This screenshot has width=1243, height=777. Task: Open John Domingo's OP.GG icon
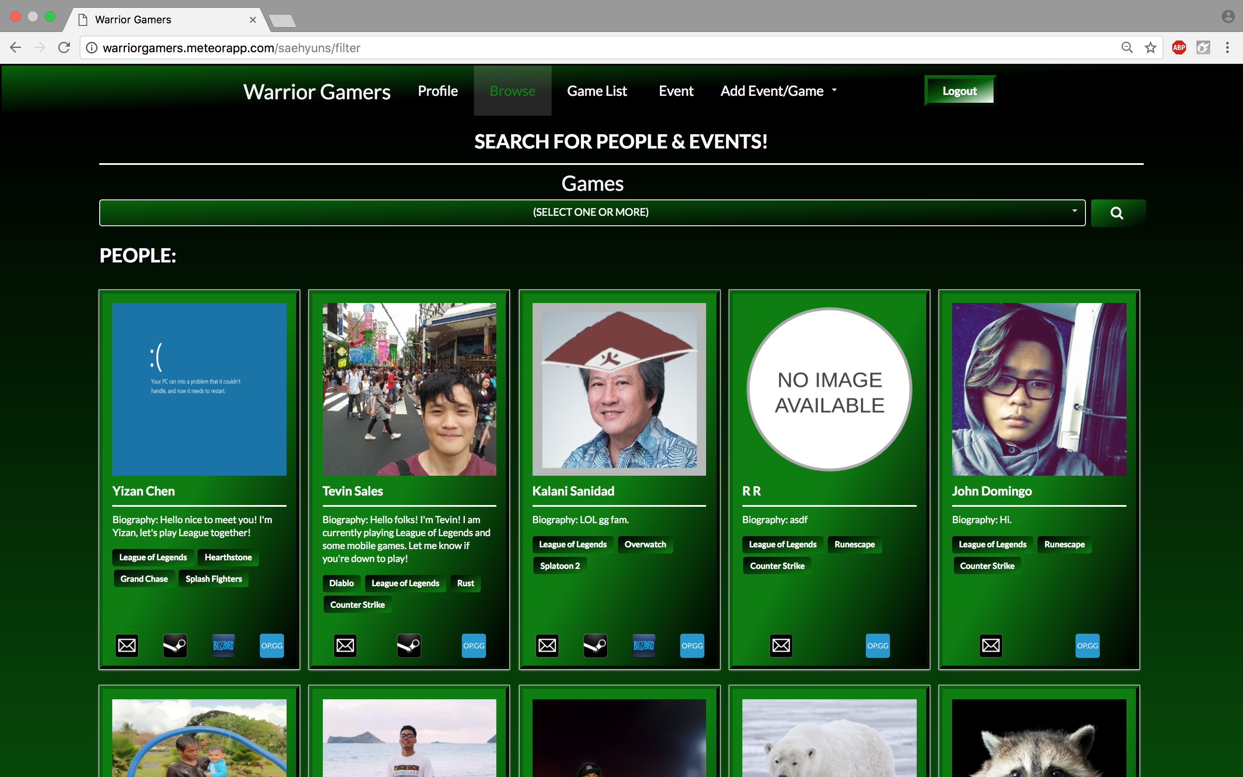pos(1087,645)
